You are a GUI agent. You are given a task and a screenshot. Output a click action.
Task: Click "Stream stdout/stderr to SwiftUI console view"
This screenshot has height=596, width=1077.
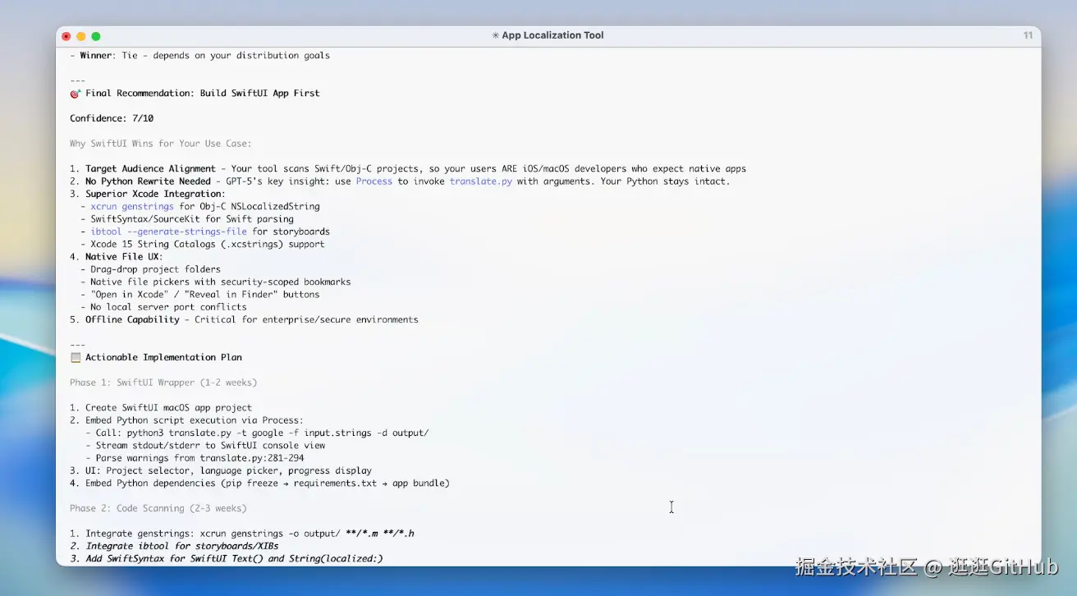point(210,446)
